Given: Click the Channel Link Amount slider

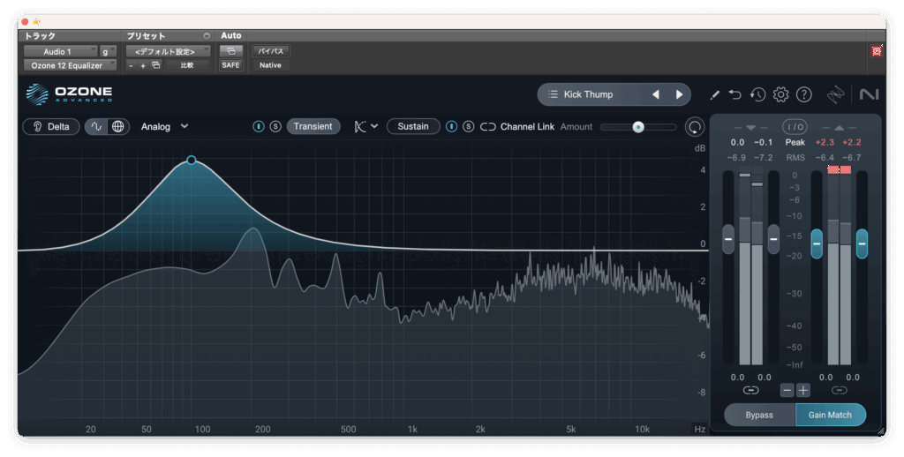Looking at the screenshot, I should point(638,127).
